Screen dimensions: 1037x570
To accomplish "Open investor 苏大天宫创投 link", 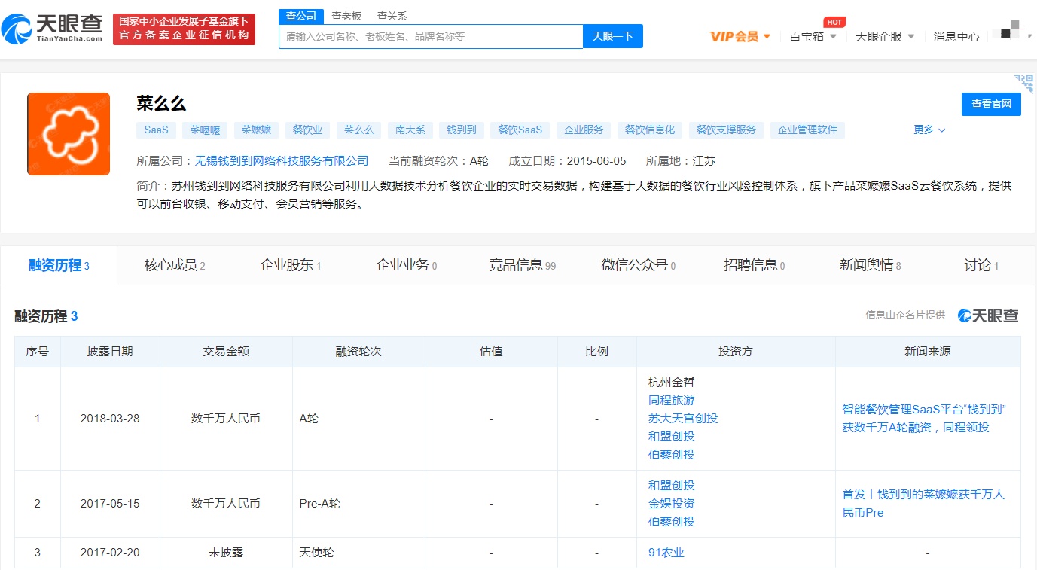I will click(x=683, y=419).
